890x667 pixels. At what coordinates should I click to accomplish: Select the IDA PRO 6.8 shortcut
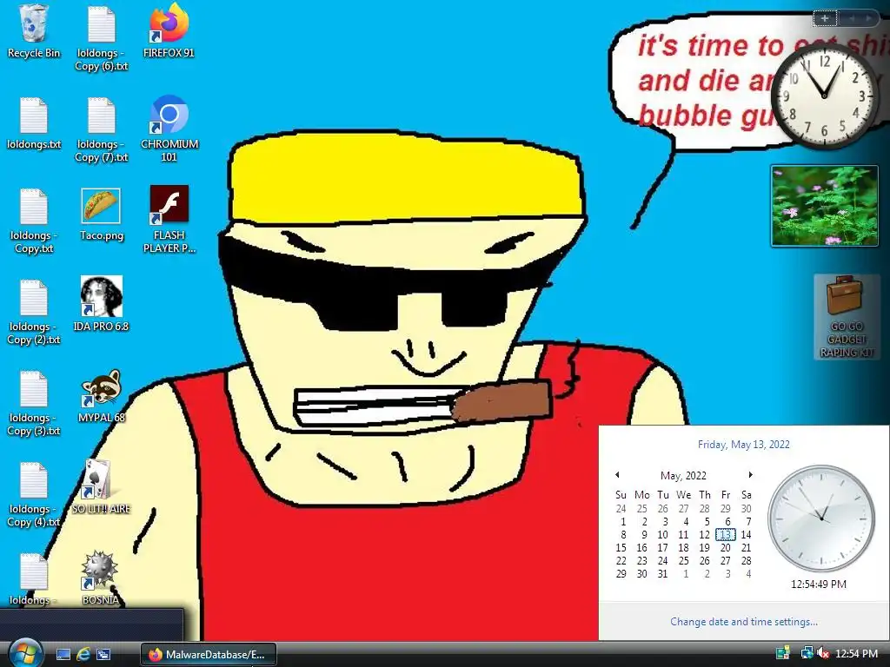[101, 304]
